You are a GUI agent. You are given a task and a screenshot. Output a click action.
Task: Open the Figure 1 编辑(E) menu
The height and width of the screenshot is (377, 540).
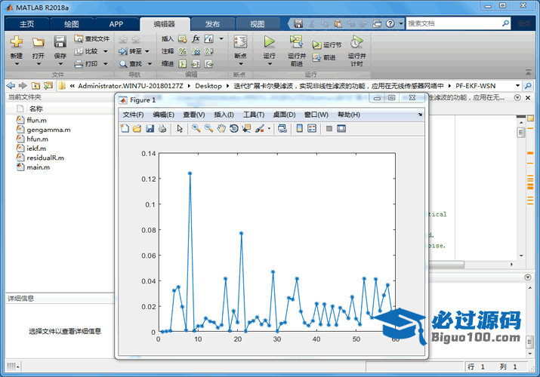tap(164, 115)
